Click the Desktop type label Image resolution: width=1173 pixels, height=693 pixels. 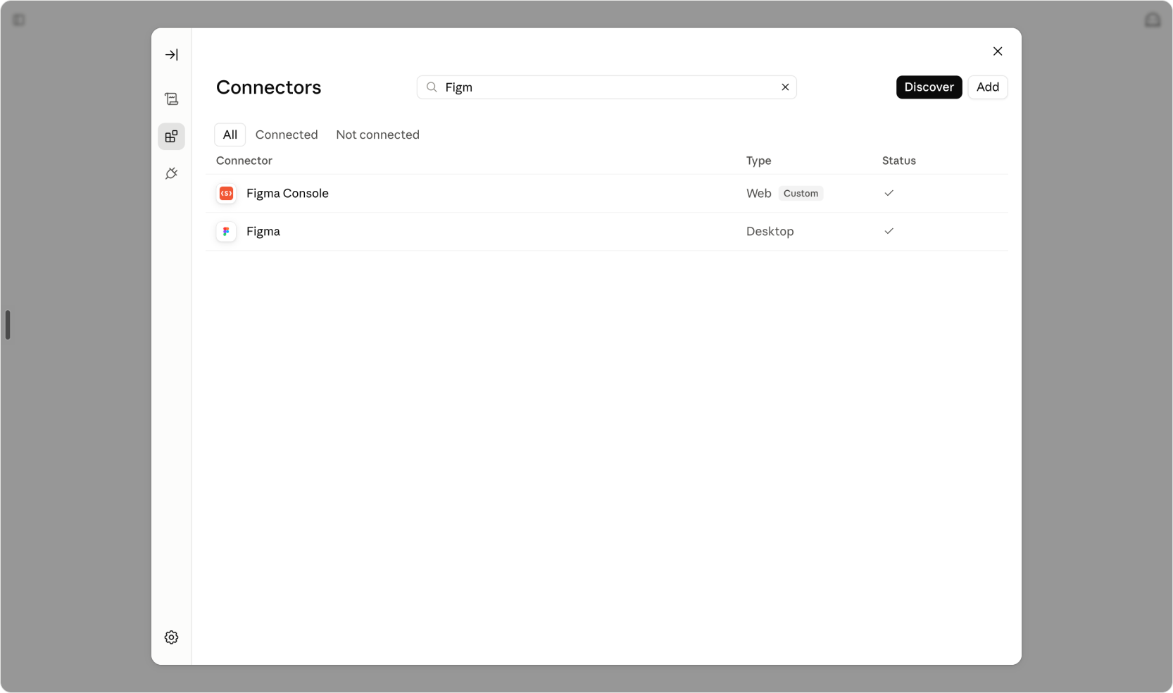pos(770,232)
